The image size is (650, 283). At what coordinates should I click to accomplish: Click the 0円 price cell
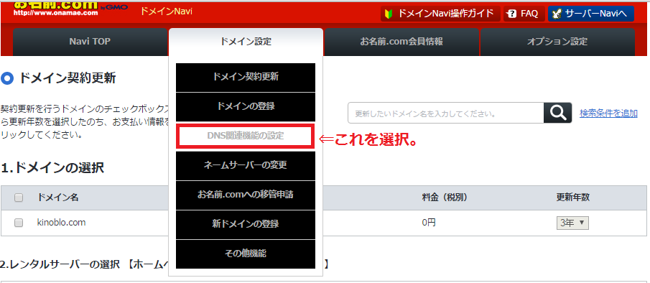[x=429, y=223]
